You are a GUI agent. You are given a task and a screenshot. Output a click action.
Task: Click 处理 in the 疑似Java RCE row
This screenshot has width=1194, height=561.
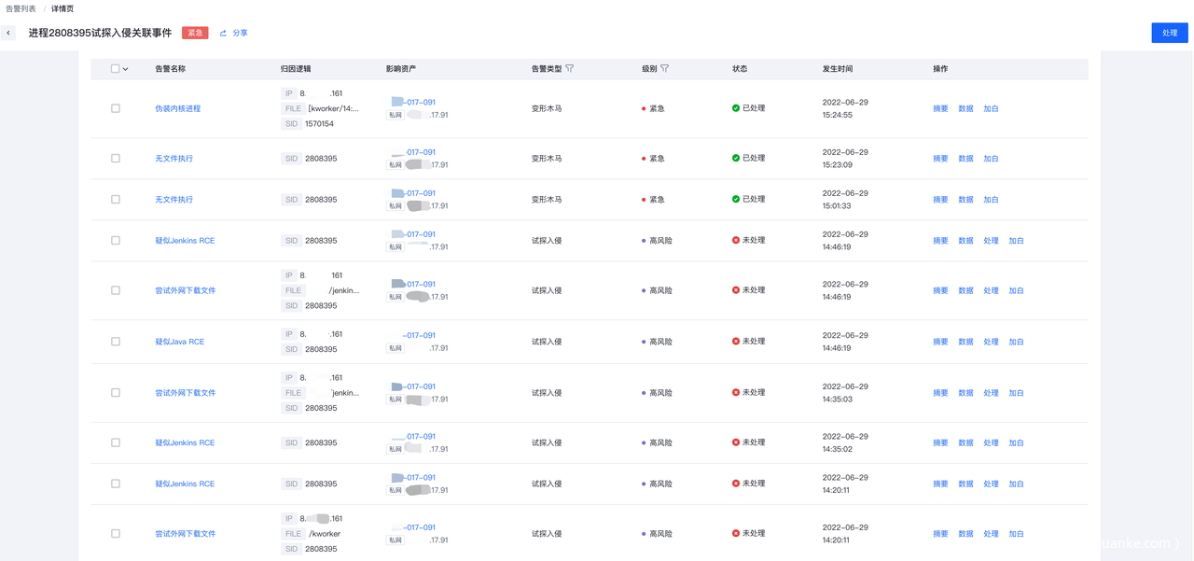[x=991, y=342]
